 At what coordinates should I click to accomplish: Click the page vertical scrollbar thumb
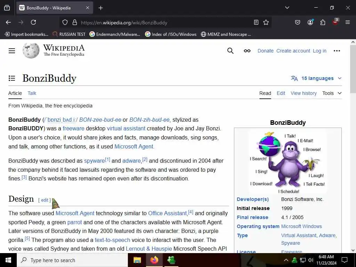pyautogui.click(x=353, y=69)
